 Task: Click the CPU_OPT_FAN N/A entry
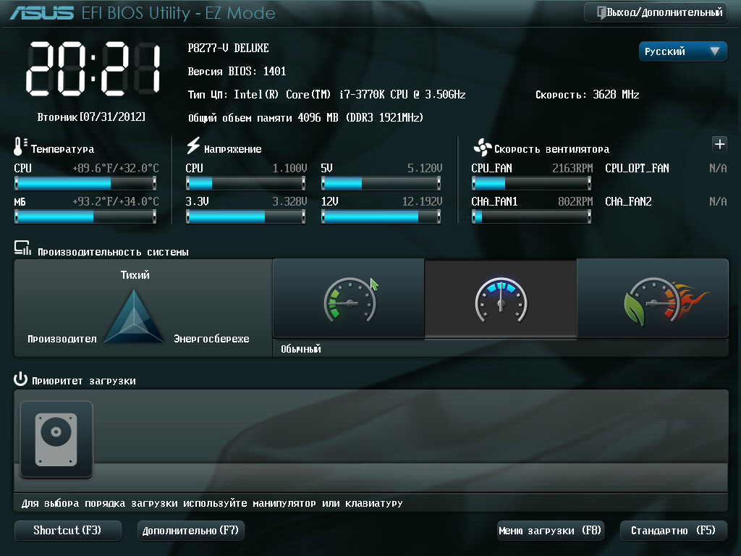click(666, 168)
